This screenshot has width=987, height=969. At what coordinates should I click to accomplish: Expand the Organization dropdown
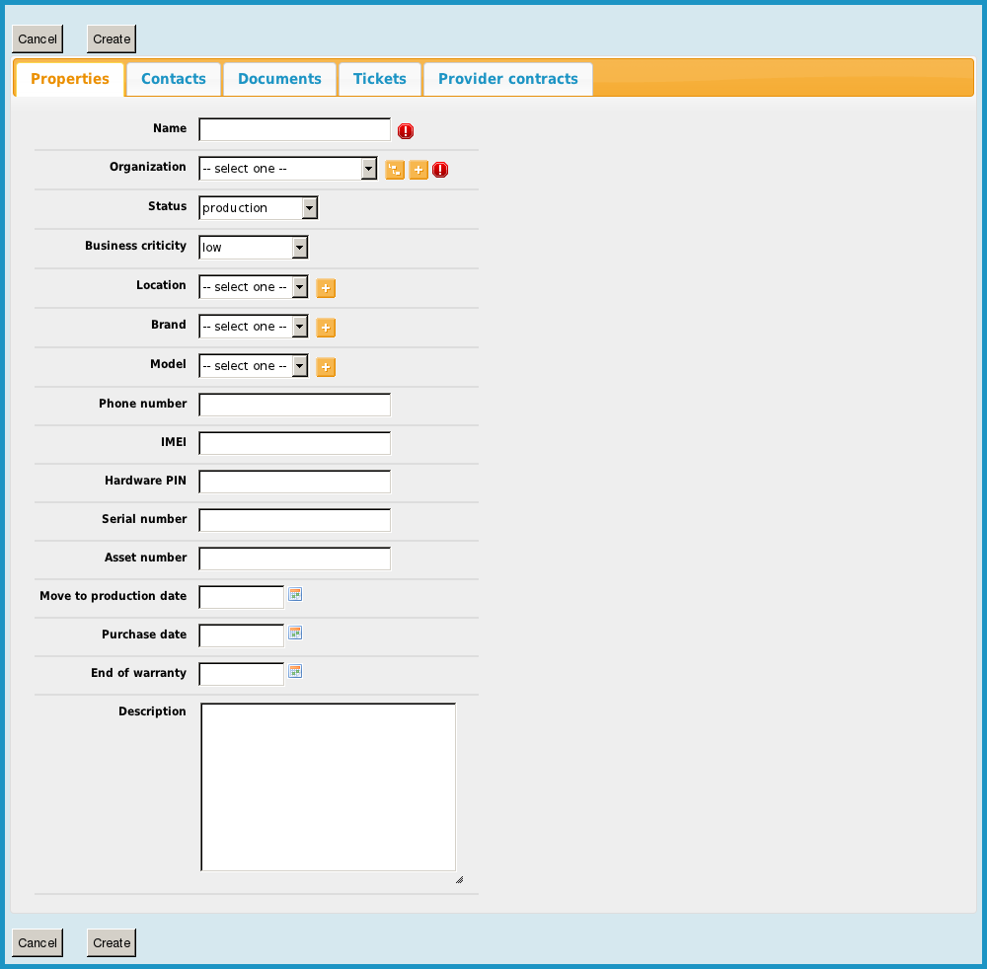pos(287,169)
